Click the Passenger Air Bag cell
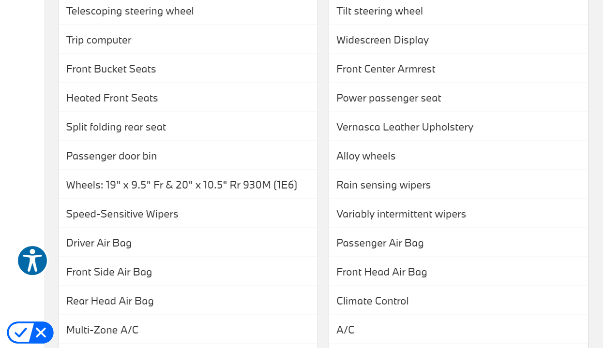 pos(380,243)
